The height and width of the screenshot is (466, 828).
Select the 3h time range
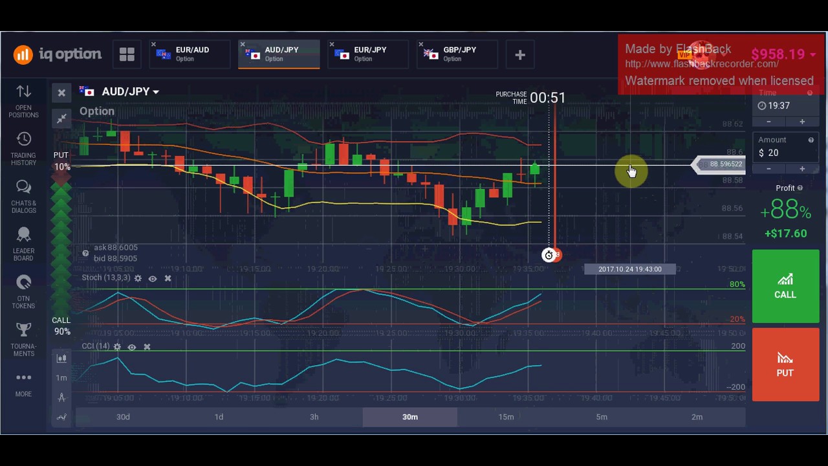point(314,417)
